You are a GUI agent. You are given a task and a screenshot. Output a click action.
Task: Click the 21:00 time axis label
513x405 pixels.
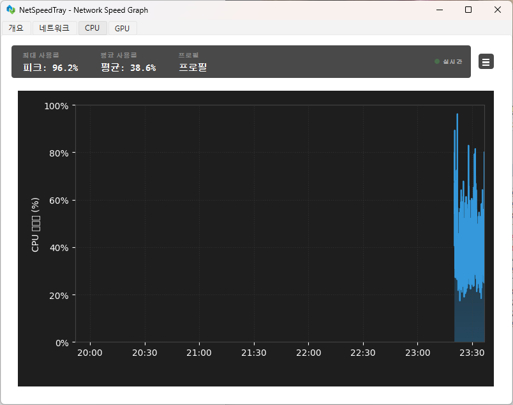click(199, 353)
